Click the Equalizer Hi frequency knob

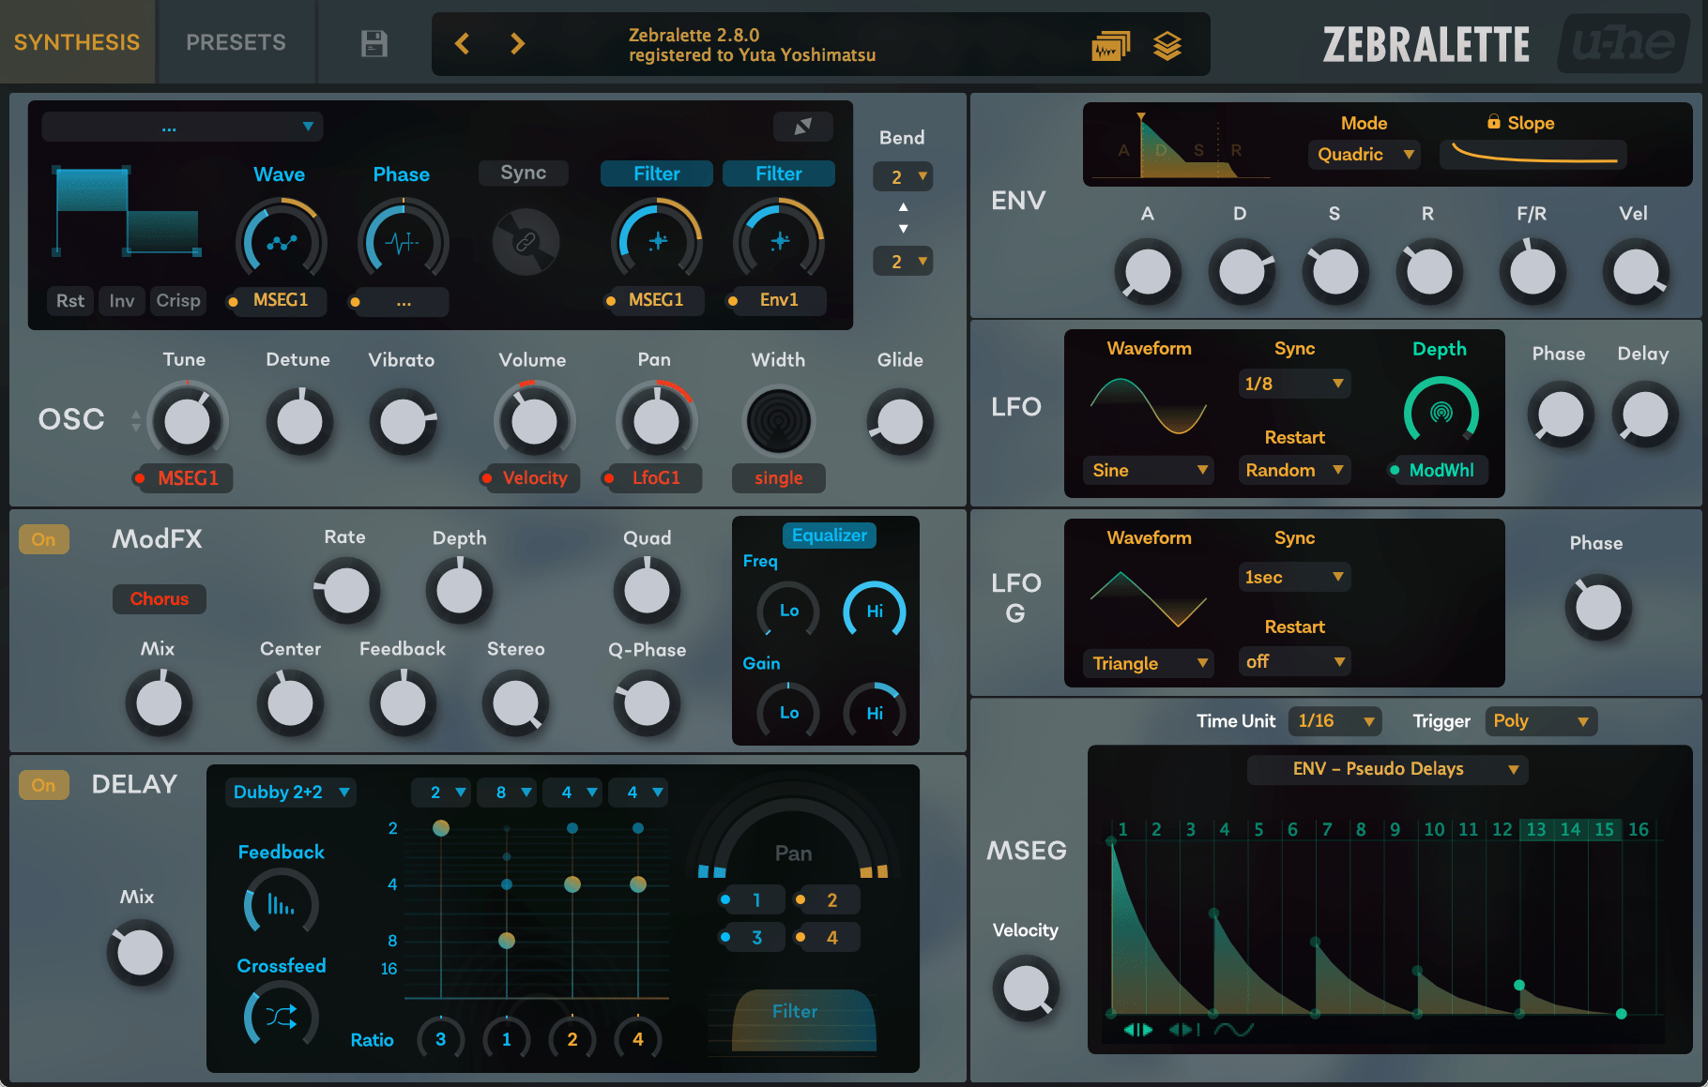click(x=875, y=611)
